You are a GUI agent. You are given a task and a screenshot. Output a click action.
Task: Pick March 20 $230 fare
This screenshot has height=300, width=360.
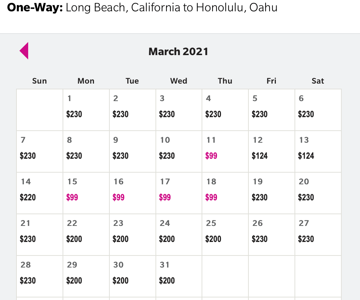point(318,193)
